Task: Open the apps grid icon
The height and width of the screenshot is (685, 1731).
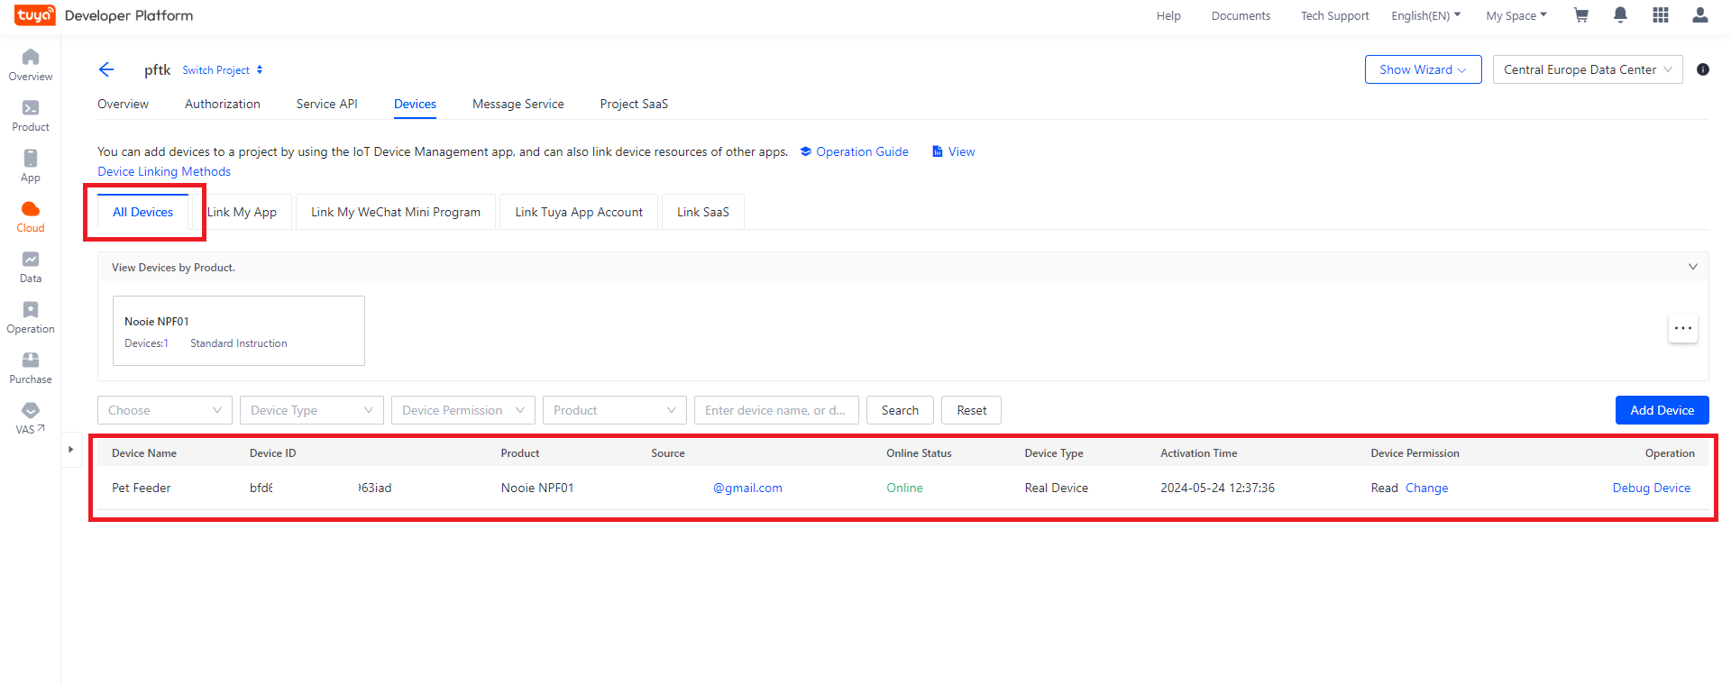Action: 1661,15
